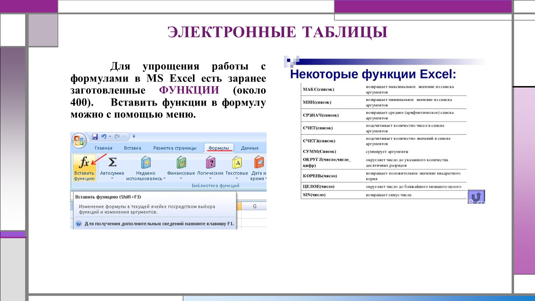The image size is (535, 301).
Task: Click the Undo arrow icon
Action: [x=104, y=137]
